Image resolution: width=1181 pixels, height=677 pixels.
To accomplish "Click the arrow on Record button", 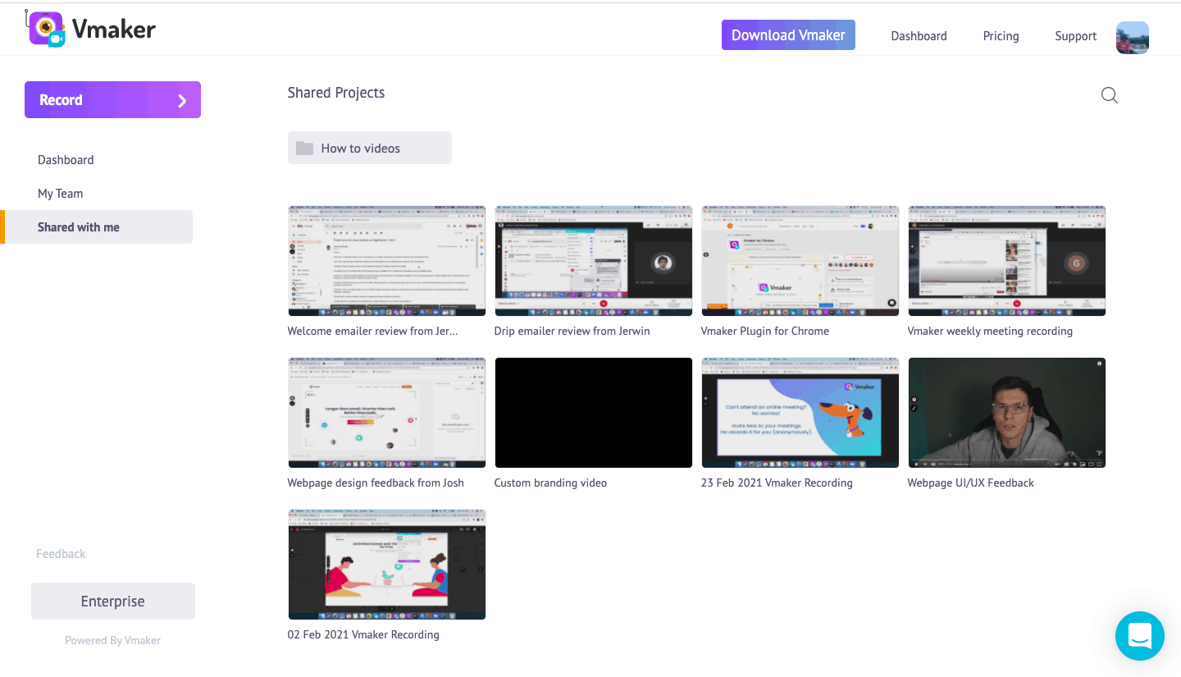I will [x=182, y=100].
